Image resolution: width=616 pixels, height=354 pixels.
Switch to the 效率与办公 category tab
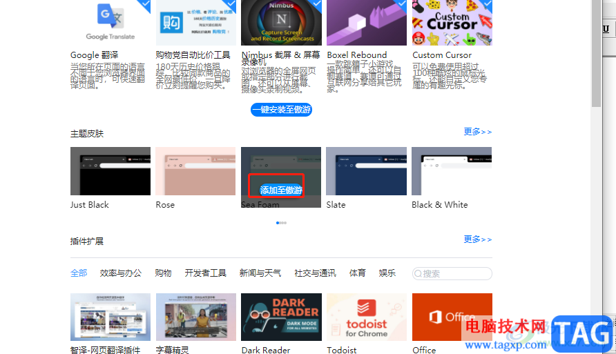click(121, 273)
